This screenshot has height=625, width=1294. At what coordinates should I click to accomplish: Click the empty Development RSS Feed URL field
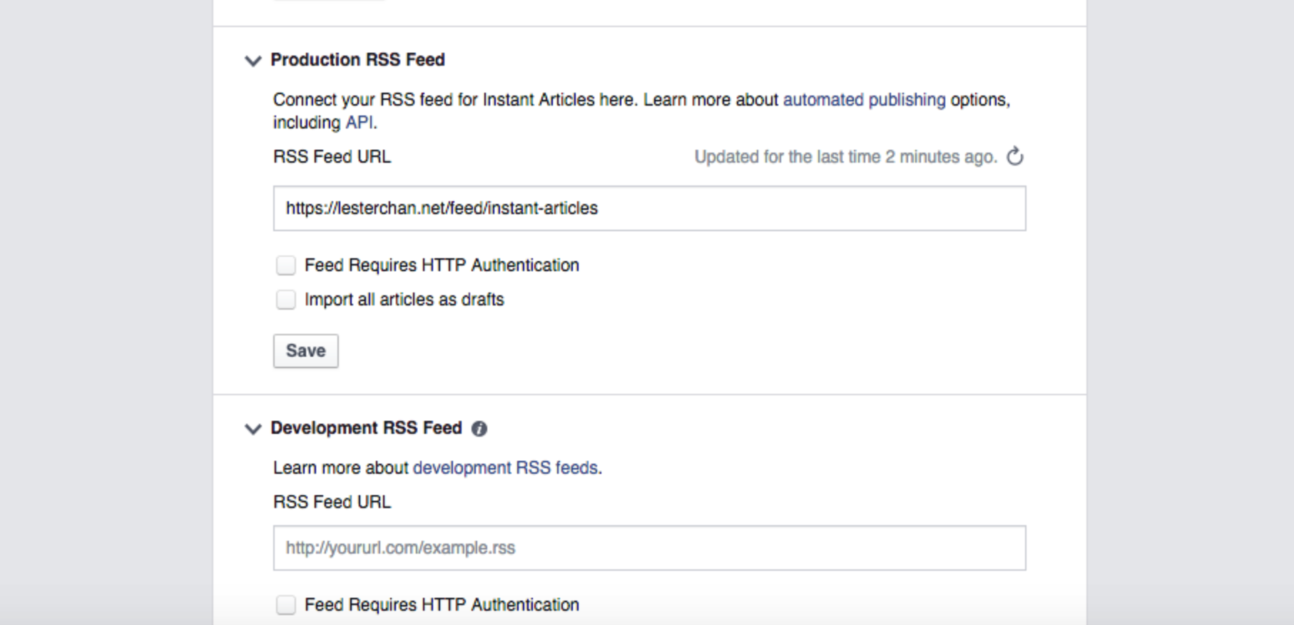[x=649, y=548]
